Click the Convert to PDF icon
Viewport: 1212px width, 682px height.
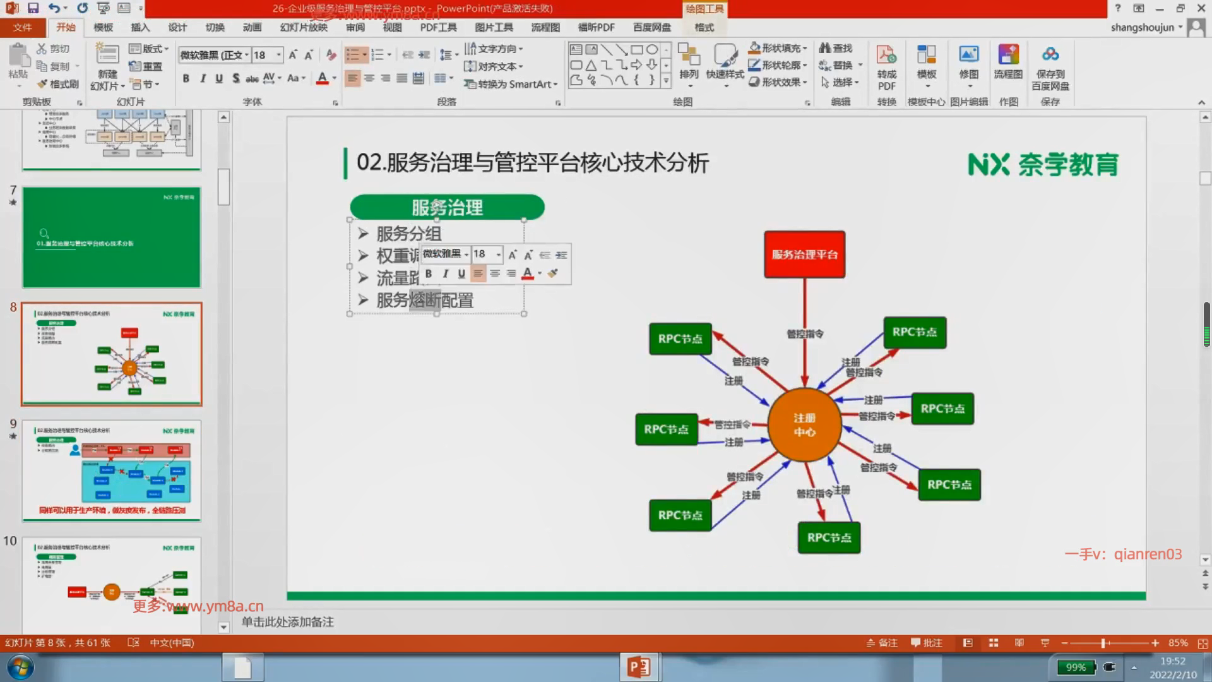coord(886,56)
